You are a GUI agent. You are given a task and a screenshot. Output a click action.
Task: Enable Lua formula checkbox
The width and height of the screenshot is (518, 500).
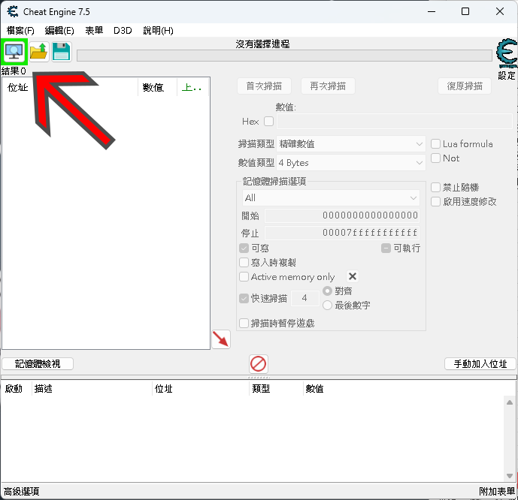(x=435, y=144)
